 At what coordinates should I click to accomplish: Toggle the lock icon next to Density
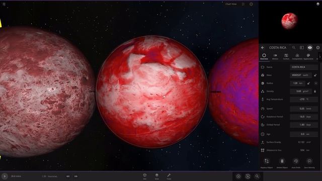pos(315,91)
